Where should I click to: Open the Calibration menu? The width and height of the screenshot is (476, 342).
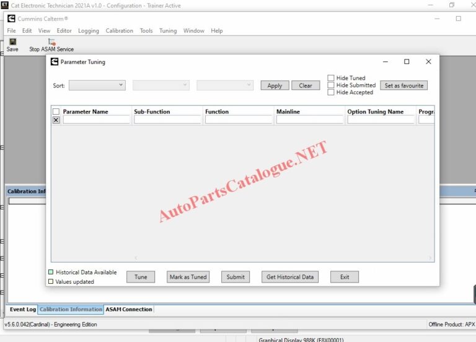pyautogui.click(x=119, y=30)
